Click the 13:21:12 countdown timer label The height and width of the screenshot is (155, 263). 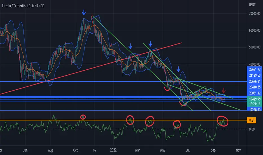(255, 104)
